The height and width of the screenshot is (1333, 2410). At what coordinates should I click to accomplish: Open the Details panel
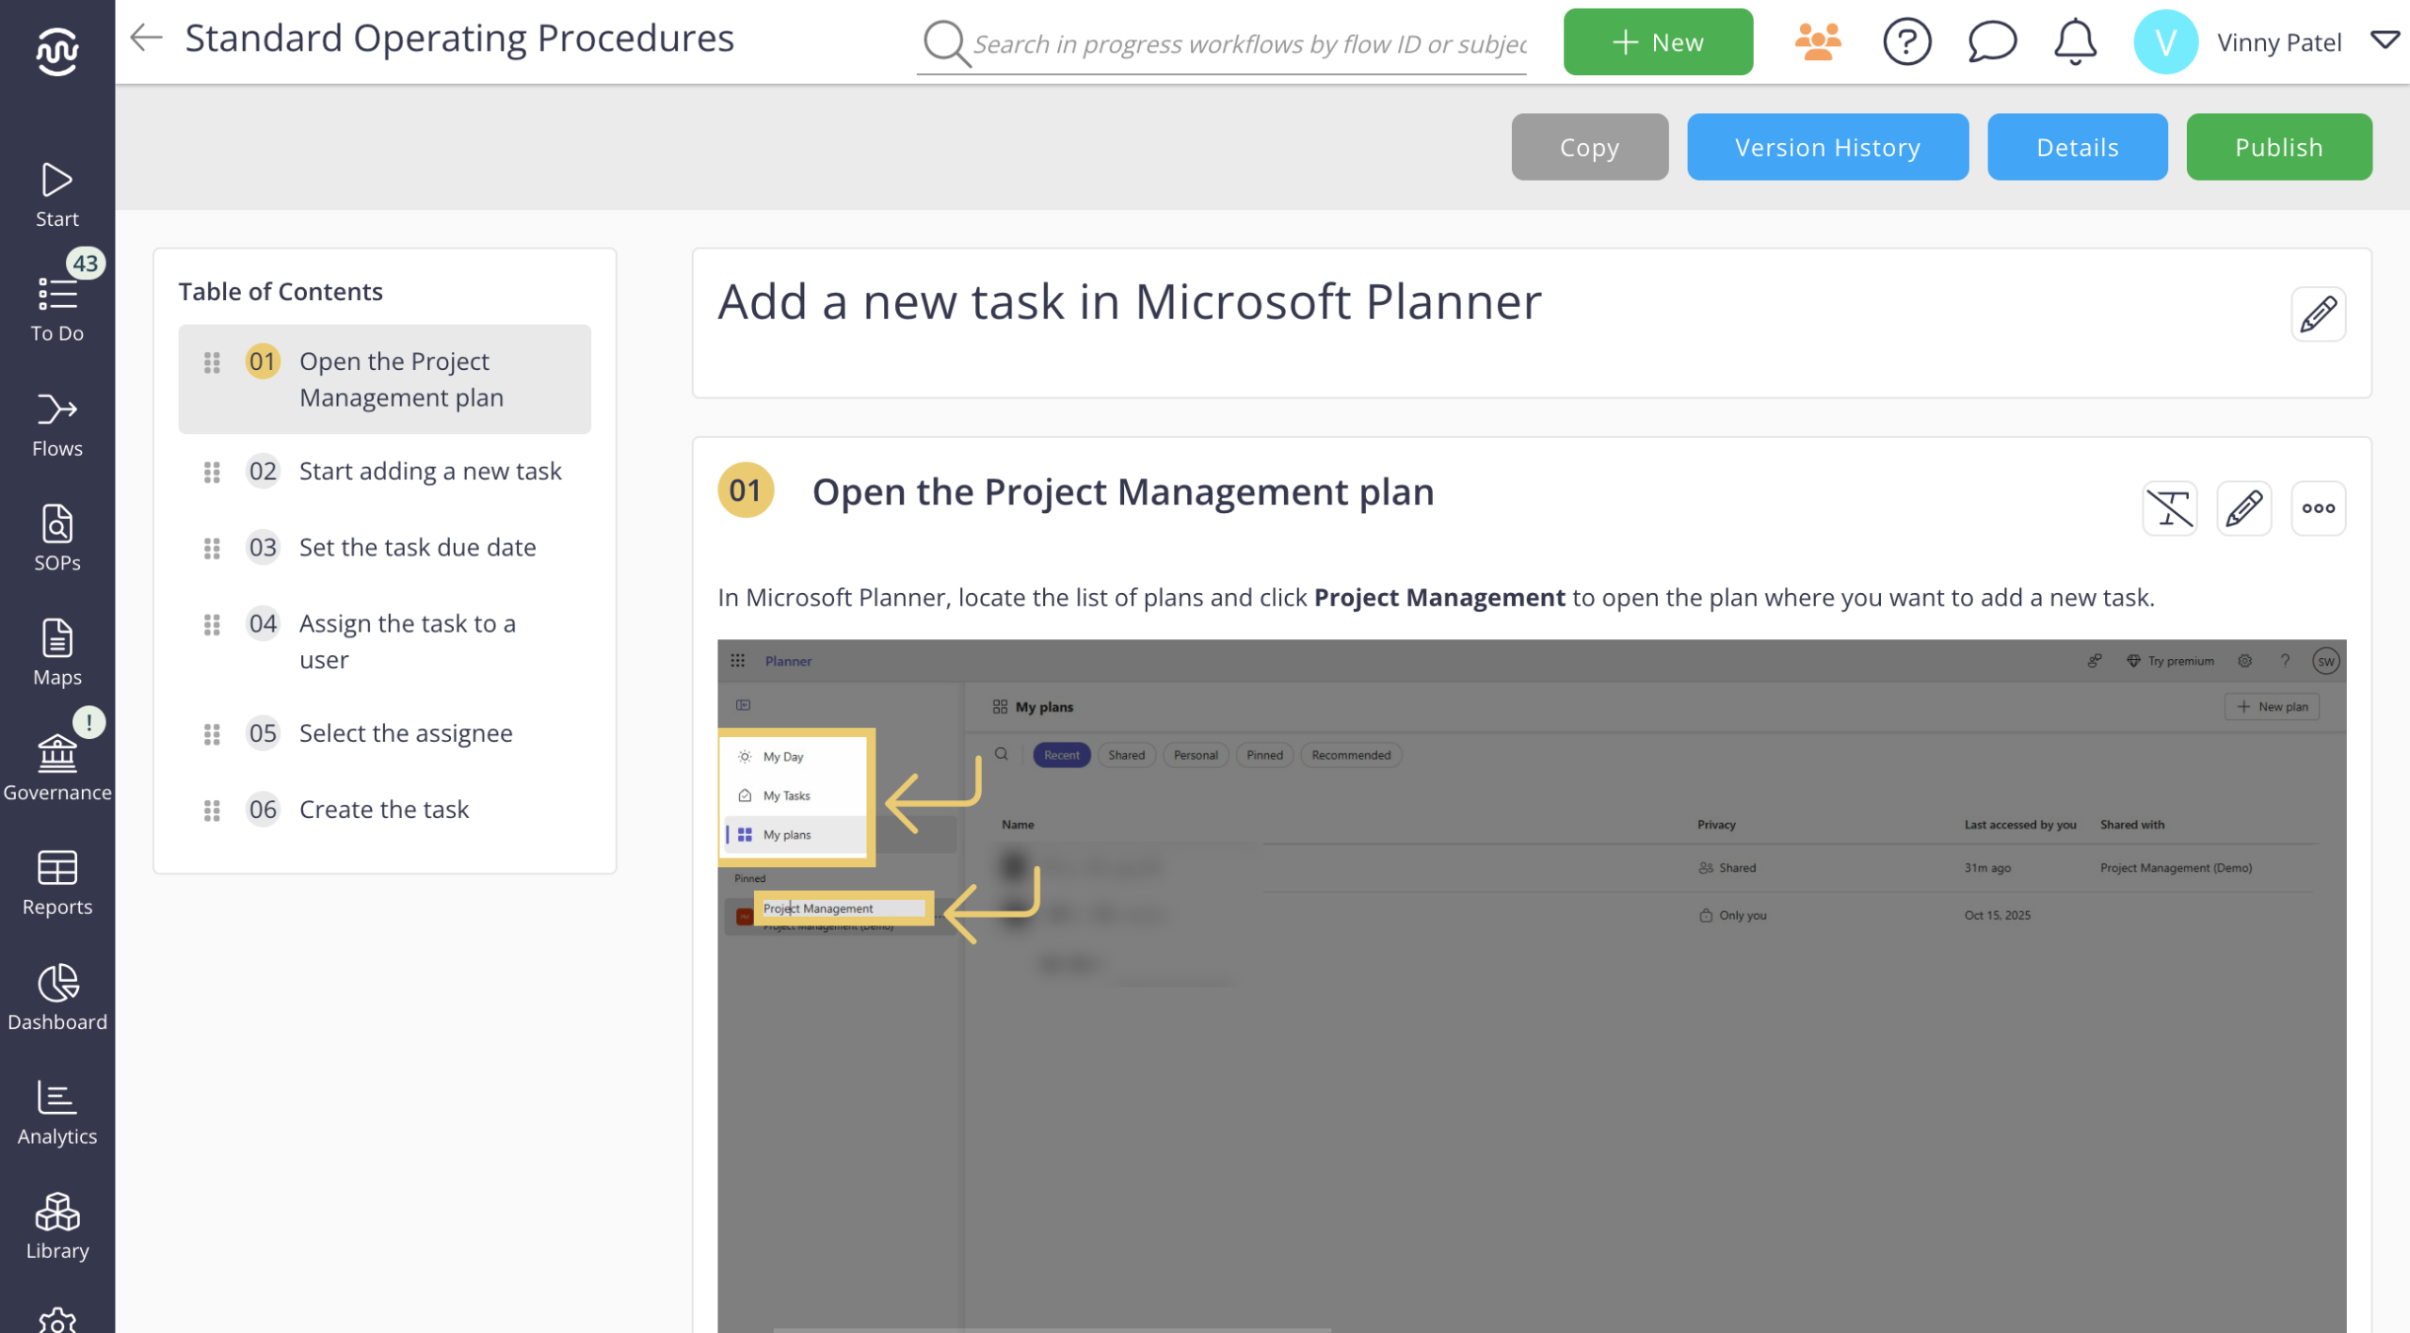point(2077,147)
